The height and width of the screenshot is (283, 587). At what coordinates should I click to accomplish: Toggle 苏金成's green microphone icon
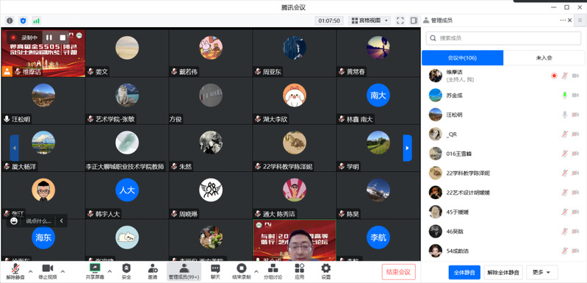click(x=564, y=95)
